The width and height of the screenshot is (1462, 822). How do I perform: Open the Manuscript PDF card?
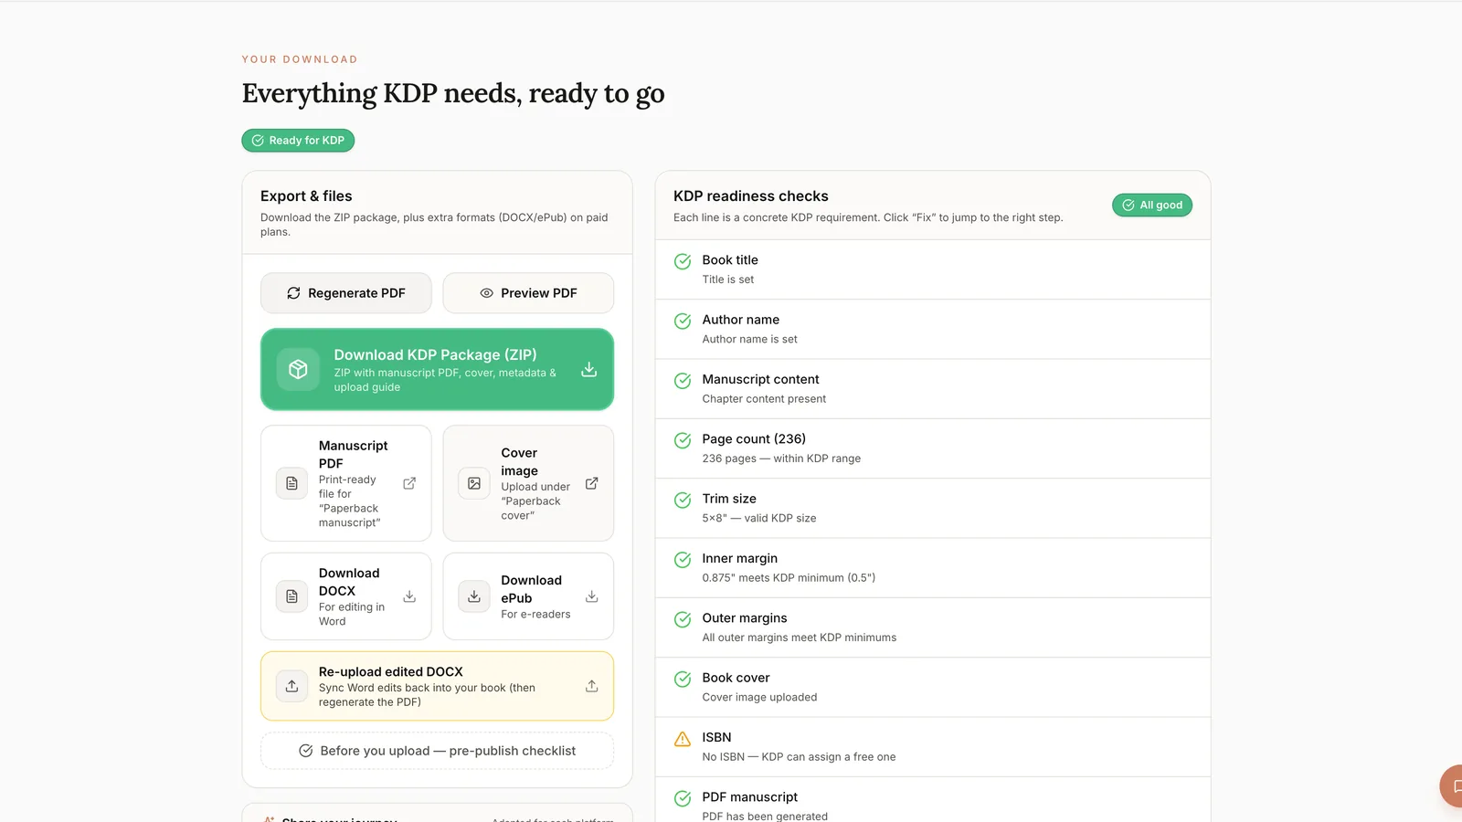pos(345,483)
